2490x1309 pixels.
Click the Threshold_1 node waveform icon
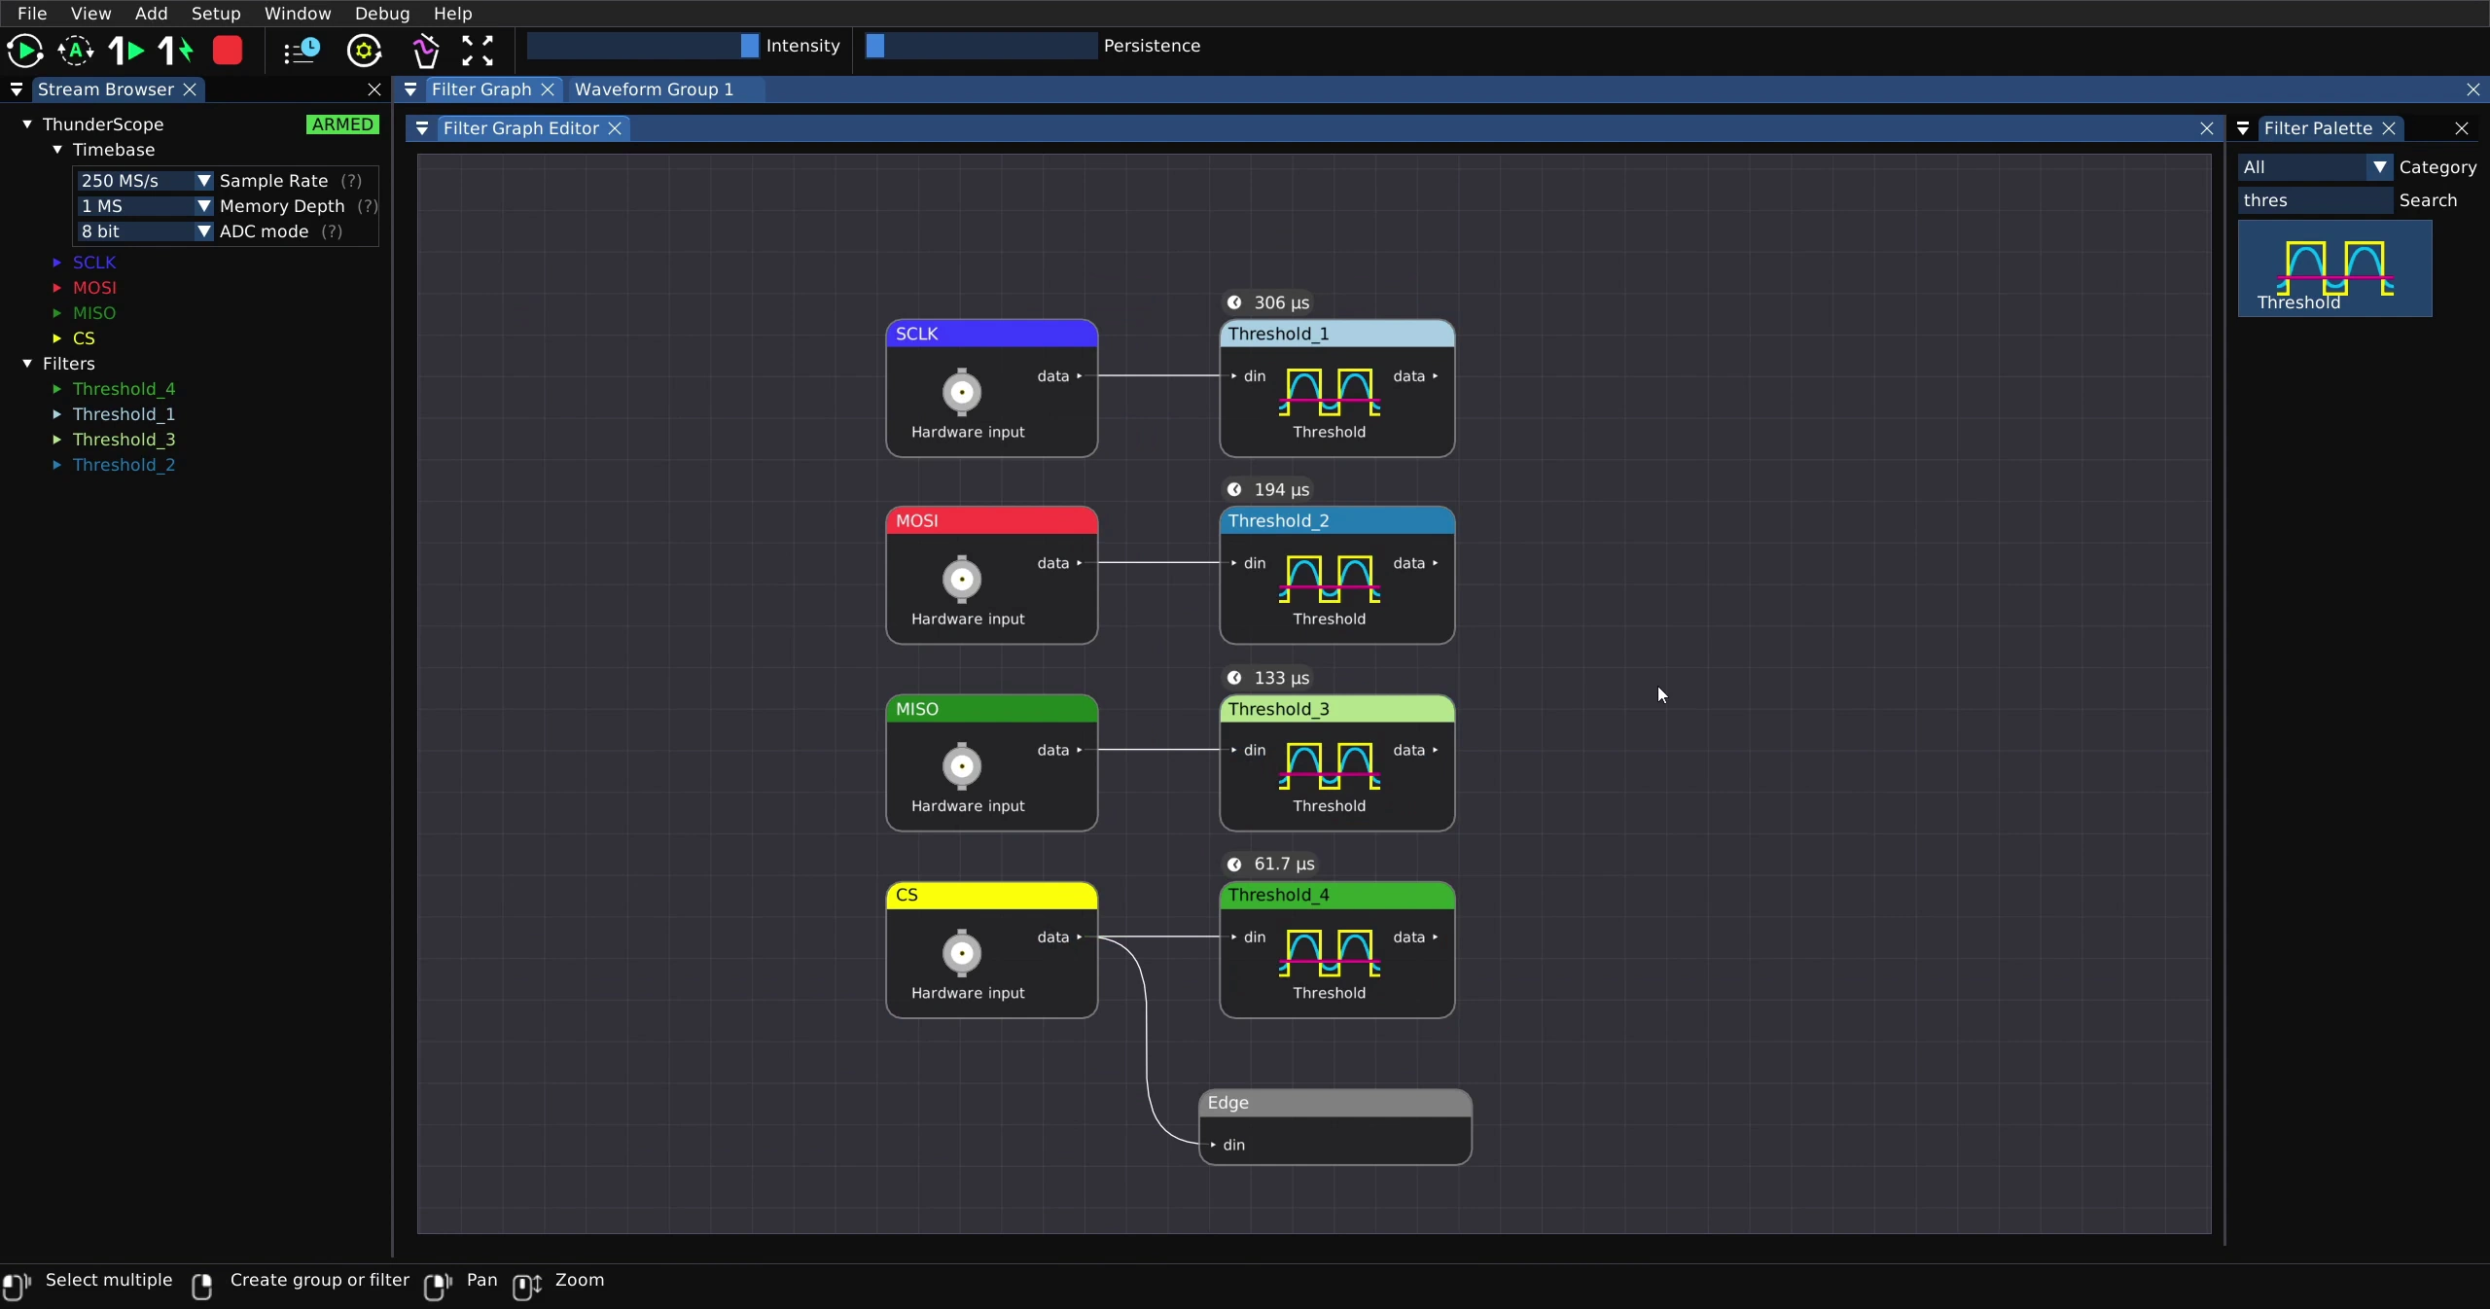pyautogui.click(x=1330, y=392)
